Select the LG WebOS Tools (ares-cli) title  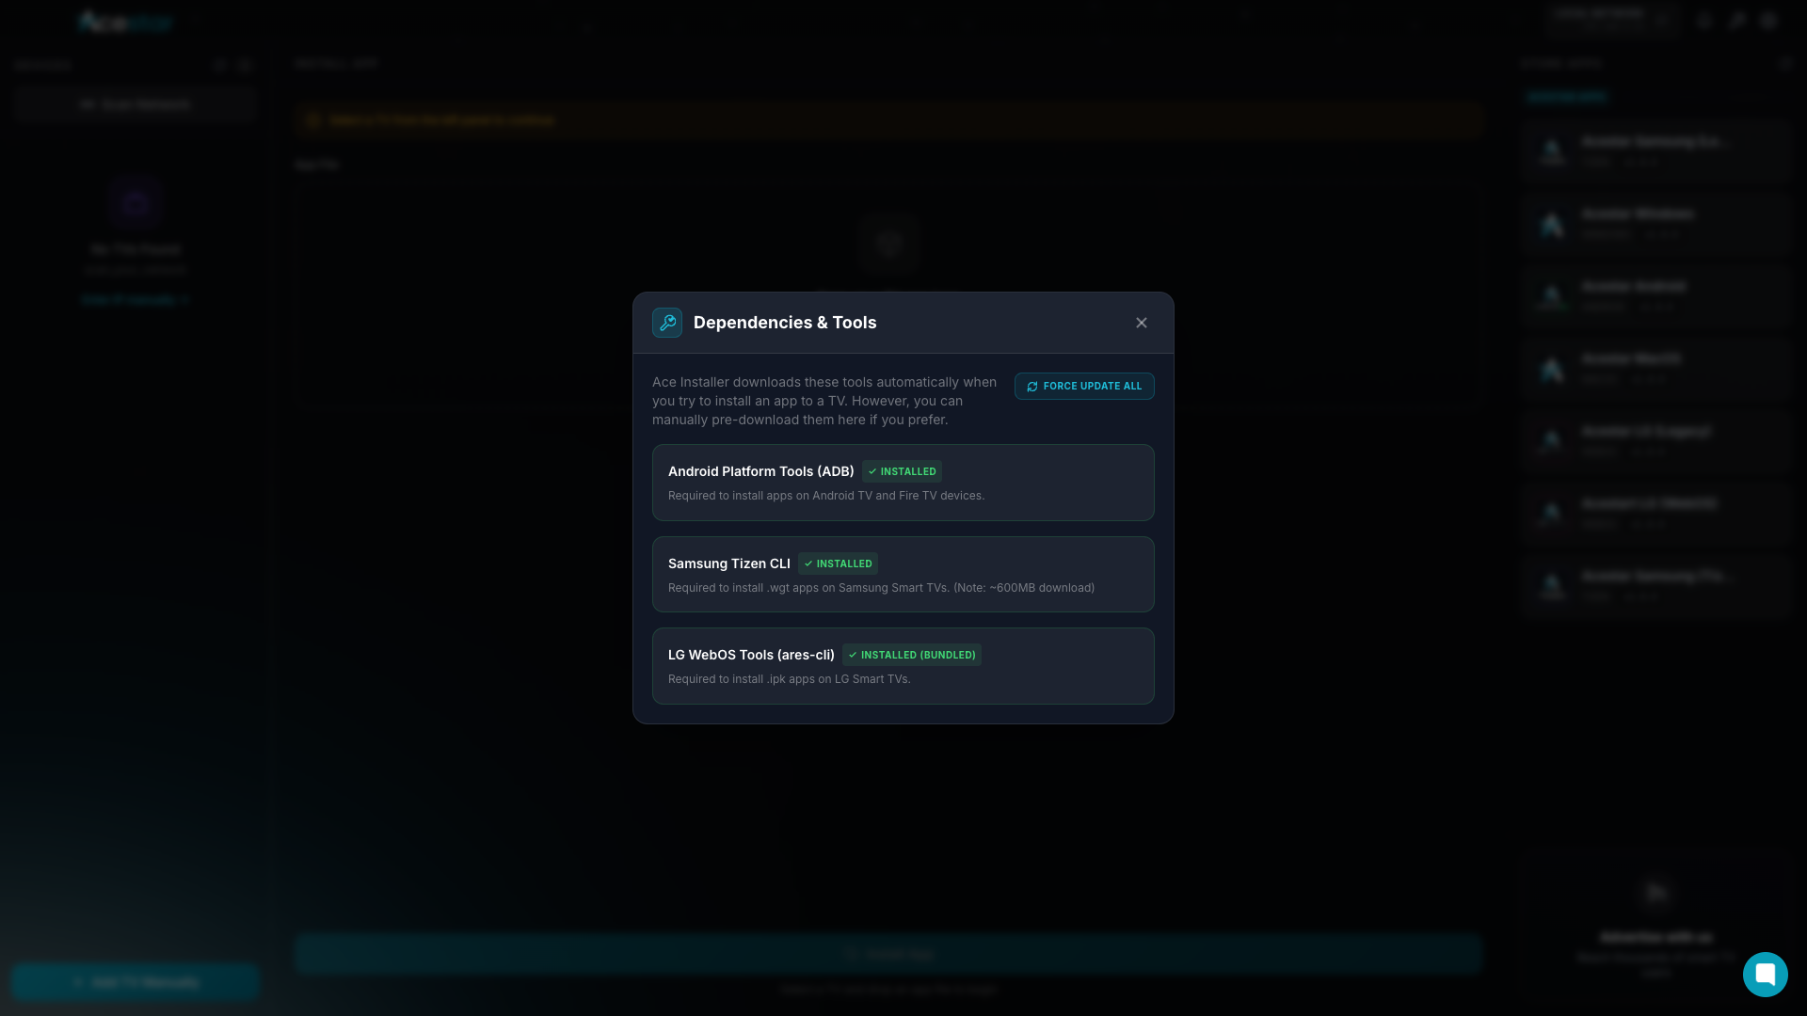[751, 655]
